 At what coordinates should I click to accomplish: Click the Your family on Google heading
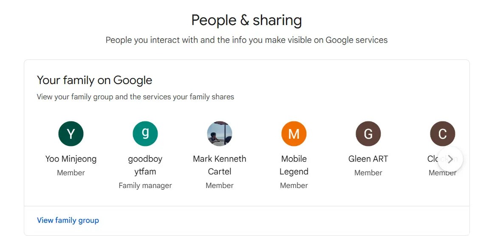(x=95, y=80)
